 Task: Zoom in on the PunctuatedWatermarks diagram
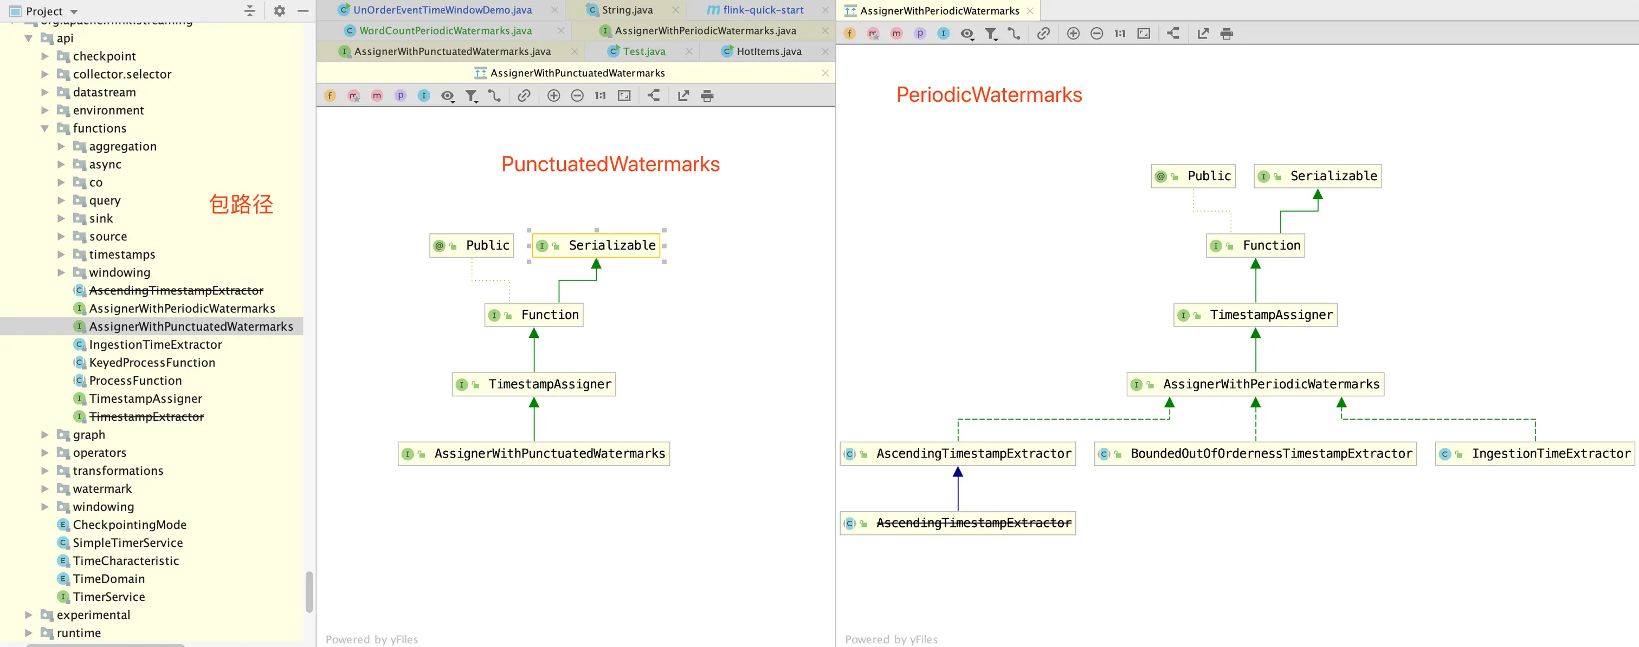(553, 96)
